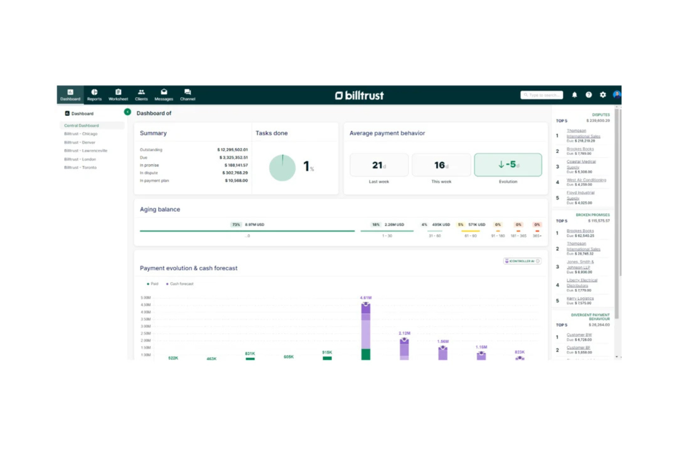
Task: Toggle the Cash forecast legend item
Action: point(180,284)
